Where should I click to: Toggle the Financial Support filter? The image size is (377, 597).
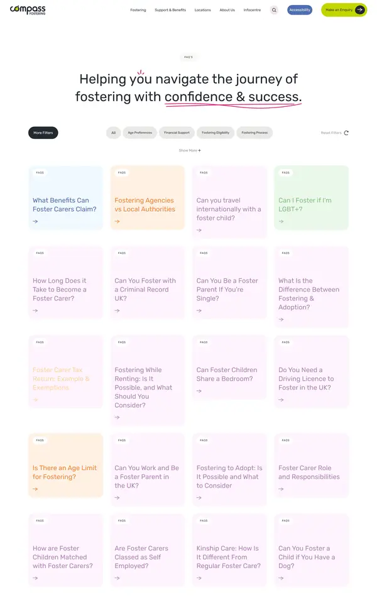[x=177, y=133]
